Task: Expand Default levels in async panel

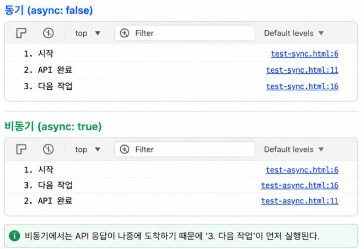Action: (x=294, y=149)
